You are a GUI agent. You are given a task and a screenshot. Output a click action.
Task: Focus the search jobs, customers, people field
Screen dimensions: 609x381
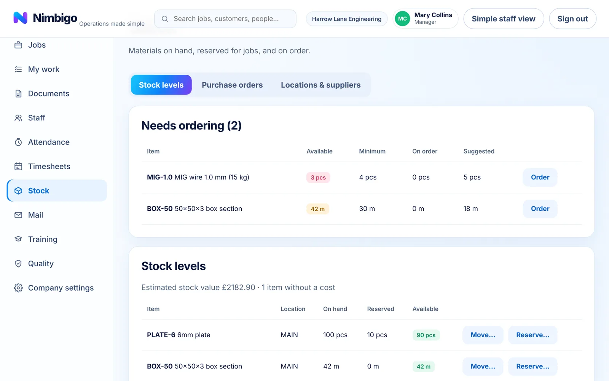[x=225, y=19]
